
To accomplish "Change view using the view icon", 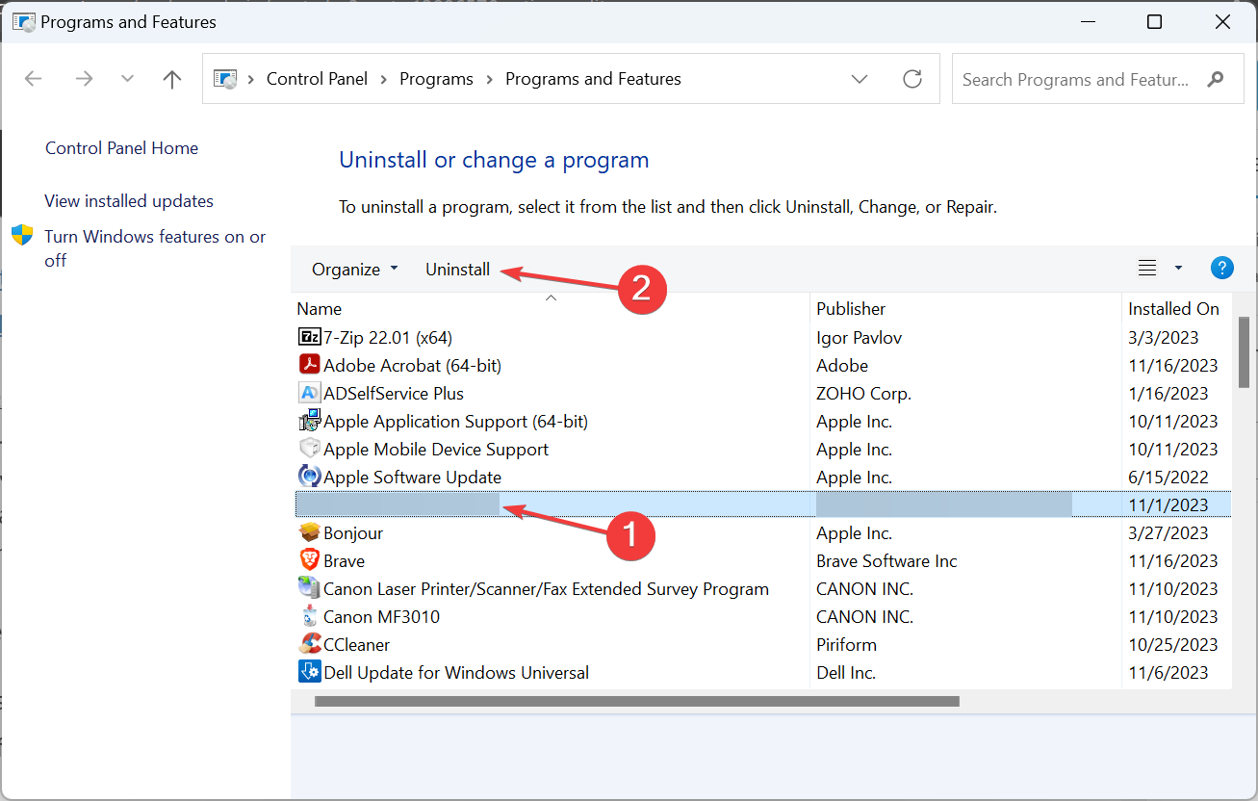I will pyautogui.click(x=1147, y=269).
